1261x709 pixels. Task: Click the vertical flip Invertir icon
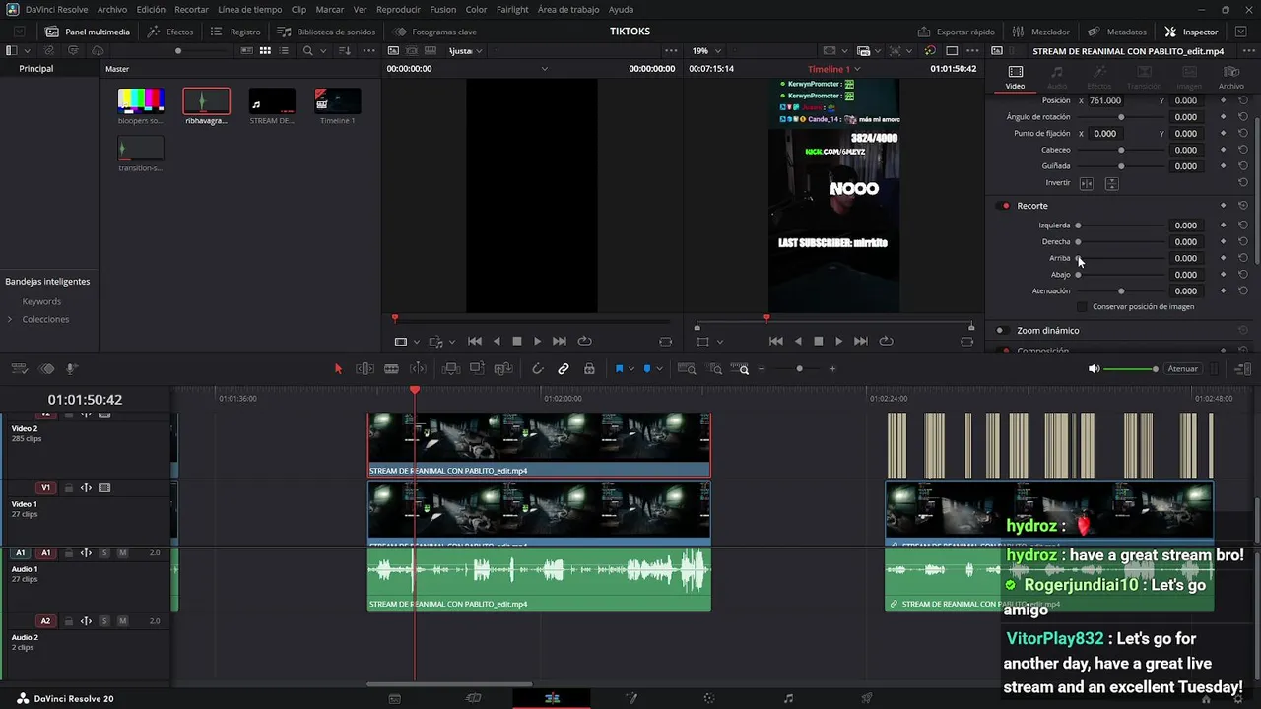pyautogui.click(x=1111, y=183)
